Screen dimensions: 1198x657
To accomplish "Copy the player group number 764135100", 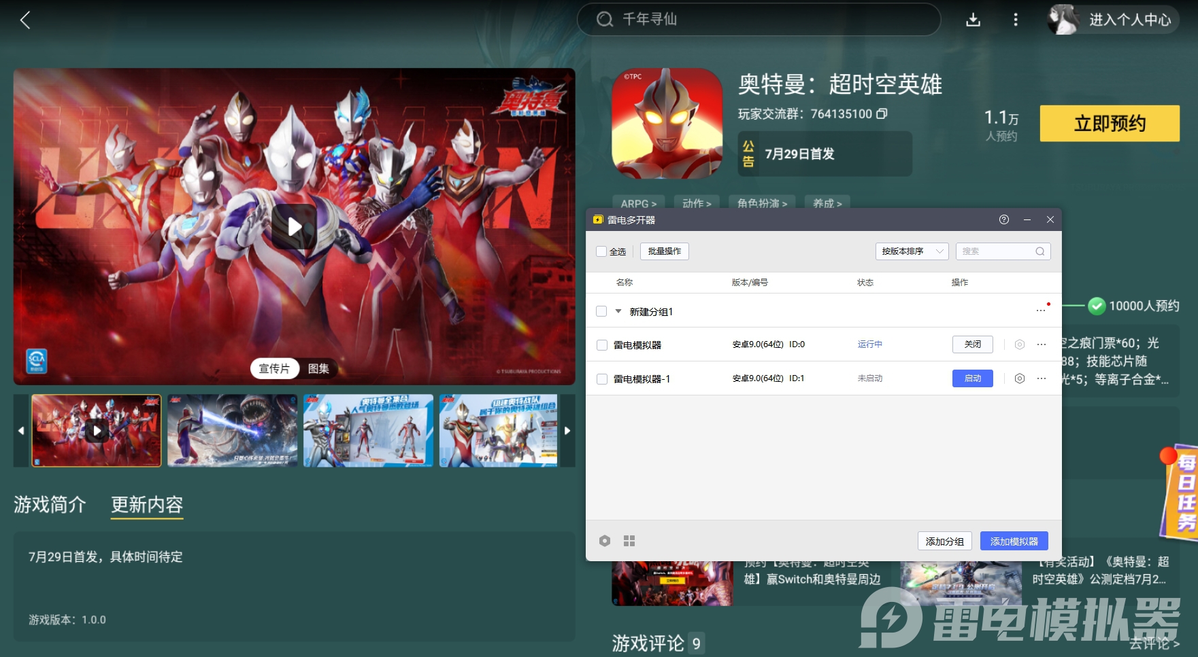I will (882, 113).
